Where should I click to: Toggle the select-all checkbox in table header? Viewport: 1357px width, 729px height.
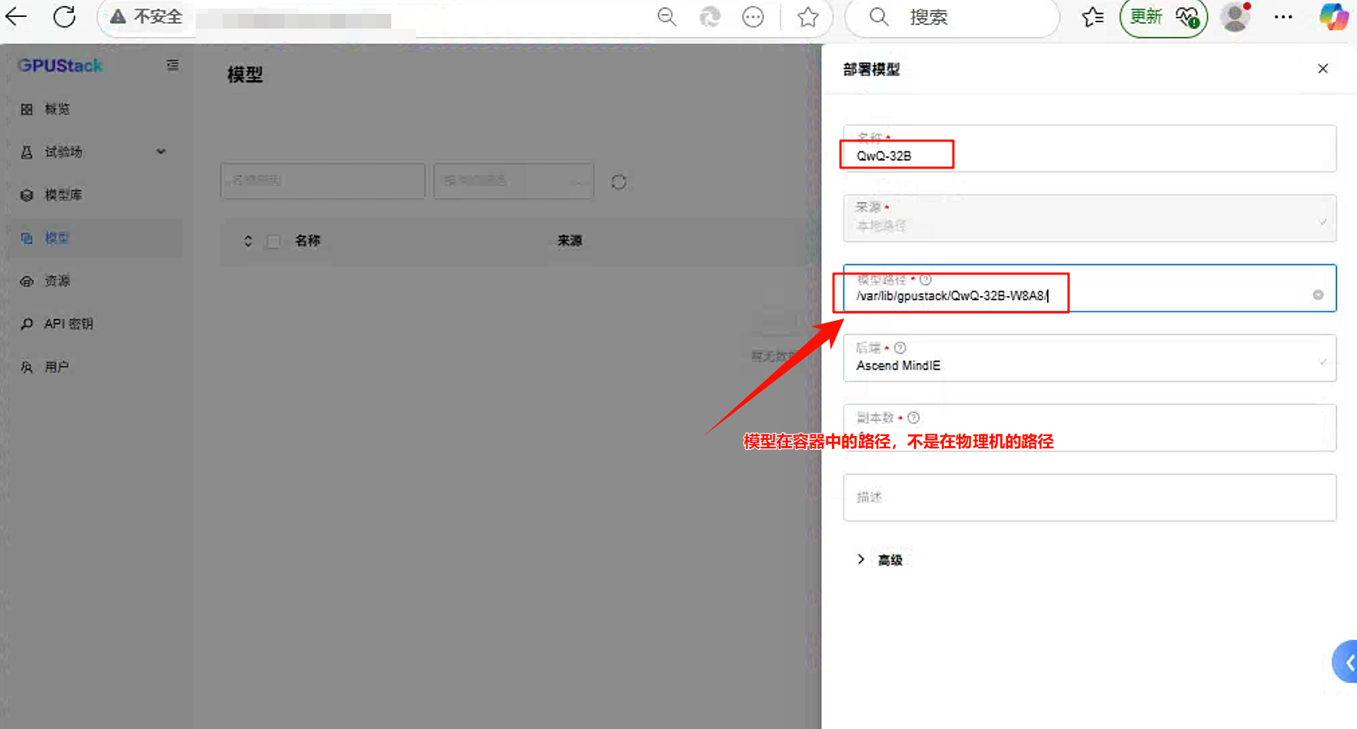tap(273, 241)
